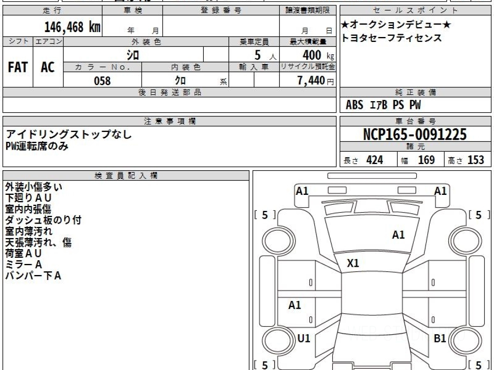Click the chassis number NCP165-0091225

pyautogui.click(x=415, y=134)
